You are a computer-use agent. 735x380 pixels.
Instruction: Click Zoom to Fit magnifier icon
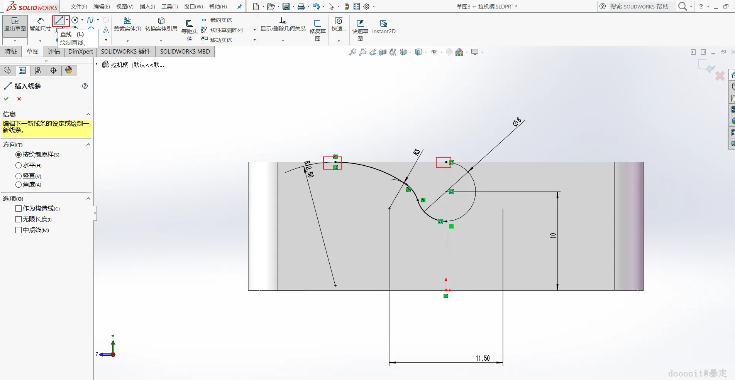352,52
